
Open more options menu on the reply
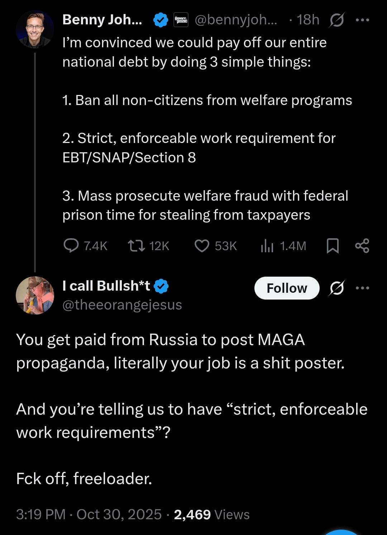(362, 288)
